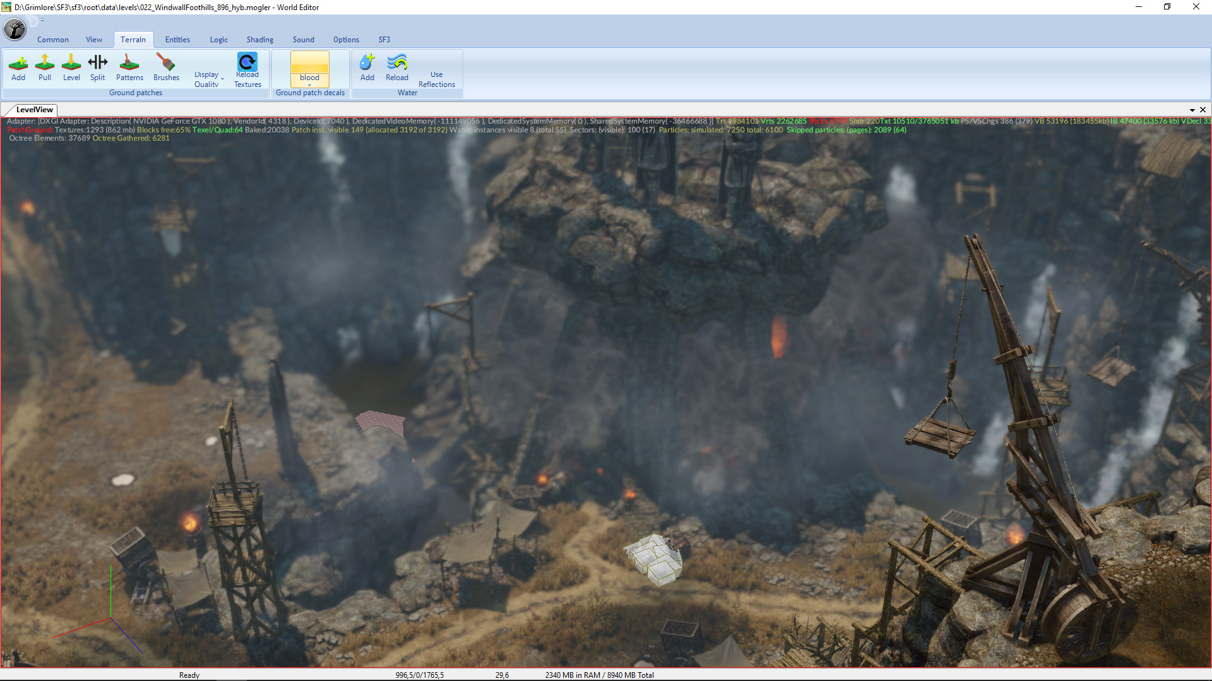The height and width of the screenshot is (681, 1212).
Task: Open the blood decal dropdown arrow
Action: click(309, 84)
